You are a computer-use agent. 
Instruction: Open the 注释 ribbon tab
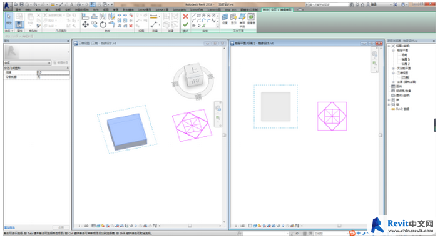coord(58,10)
